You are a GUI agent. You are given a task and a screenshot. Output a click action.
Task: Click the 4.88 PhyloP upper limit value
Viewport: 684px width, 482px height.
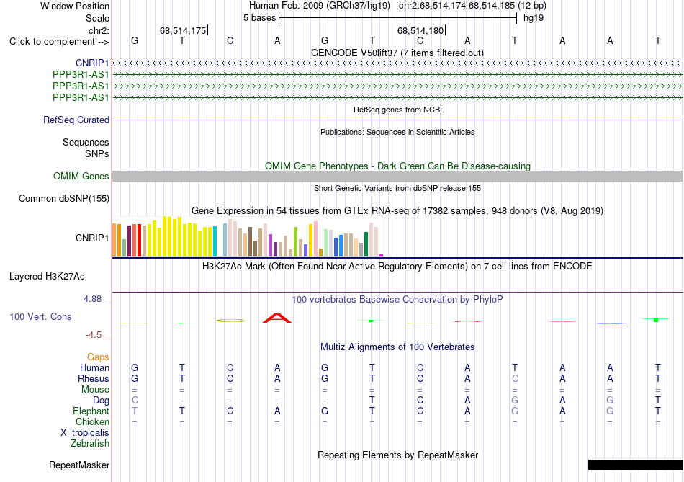pos(92,299)
